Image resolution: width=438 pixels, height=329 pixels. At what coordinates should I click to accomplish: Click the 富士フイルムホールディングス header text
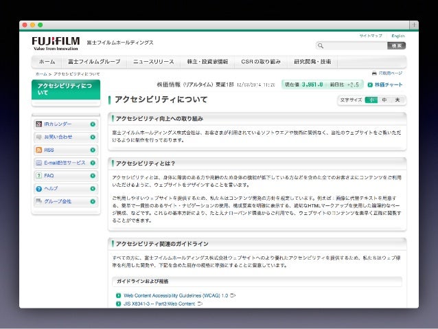point(120,43)
